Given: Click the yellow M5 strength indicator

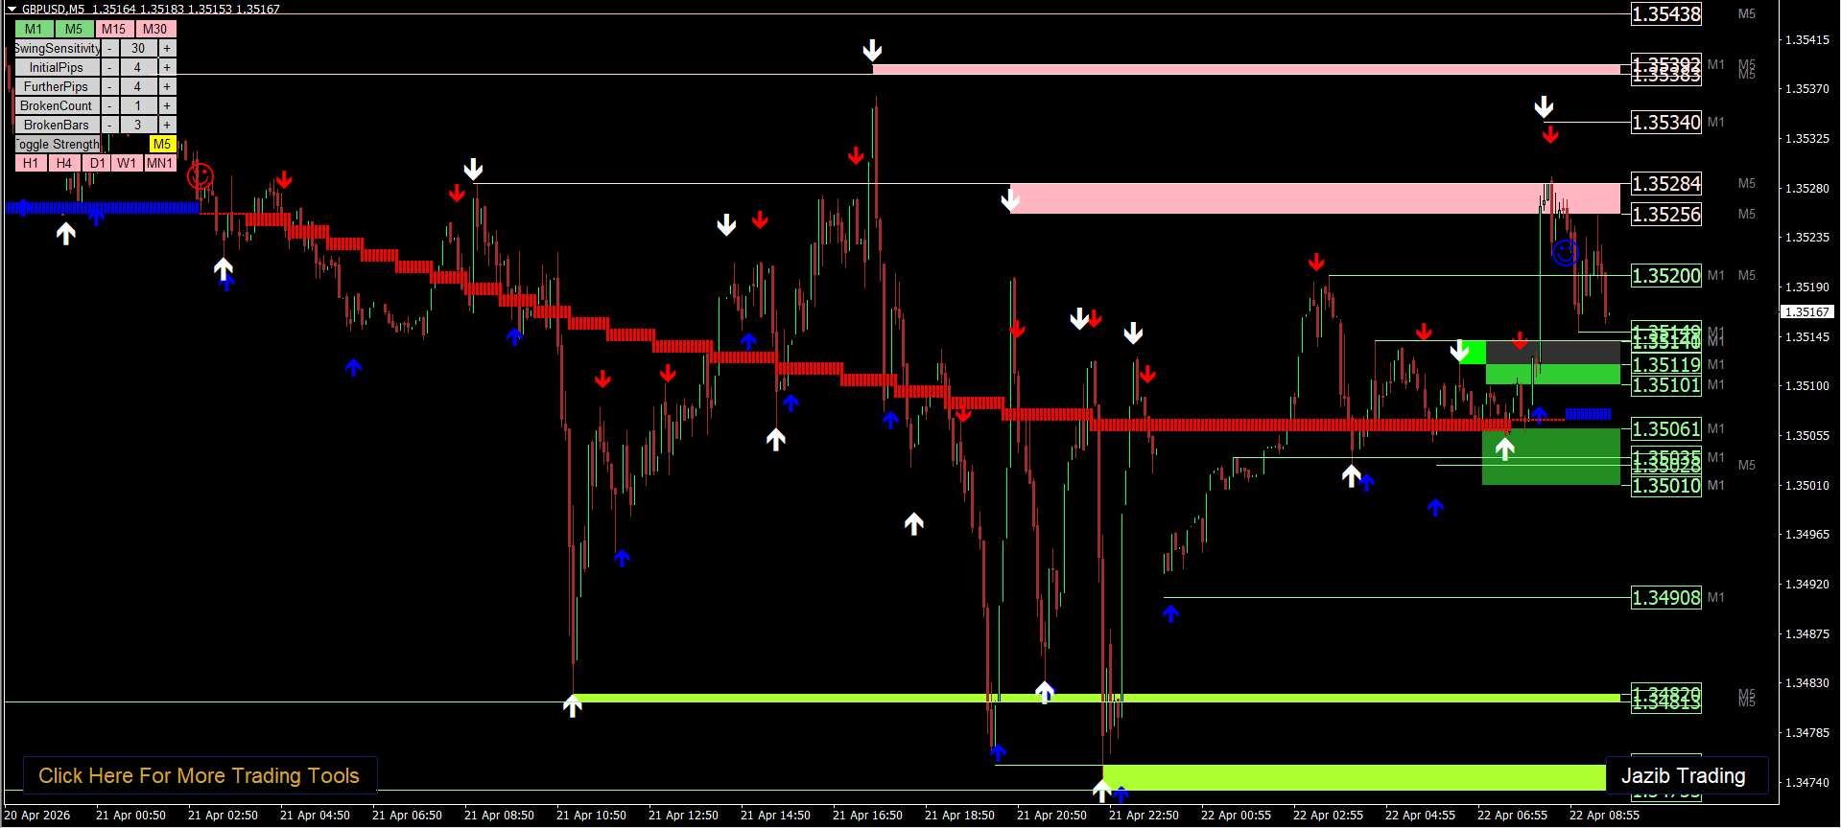Looking at the screenshot, I should (162, 144).
